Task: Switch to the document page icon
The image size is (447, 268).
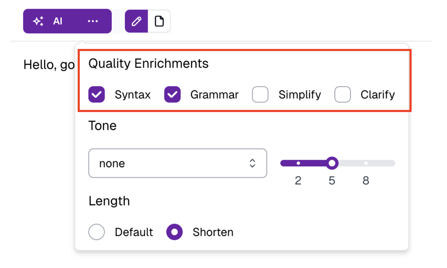Action: click(159, 21)
